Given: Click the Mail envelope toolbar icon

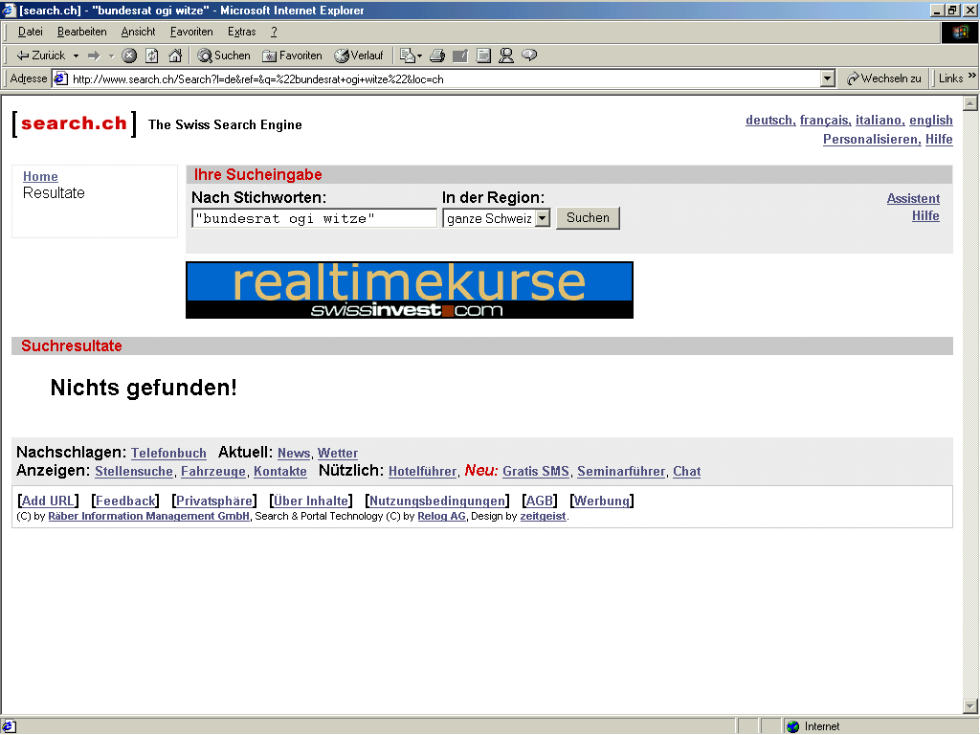Looking at the screenshot, I should point(410,56).
